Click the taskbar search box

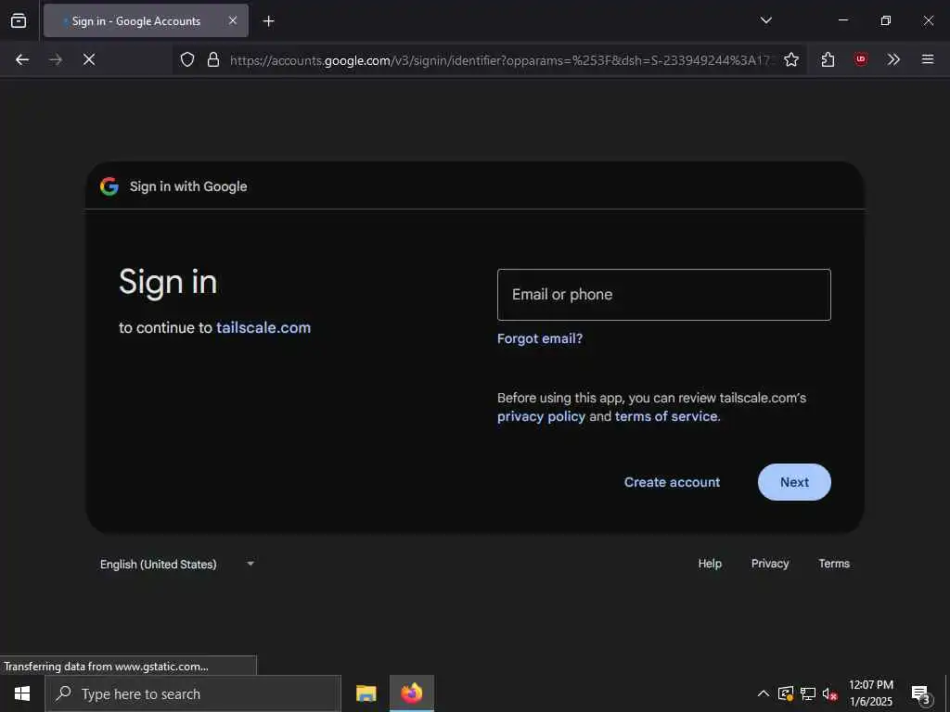[x=193, y=693]
